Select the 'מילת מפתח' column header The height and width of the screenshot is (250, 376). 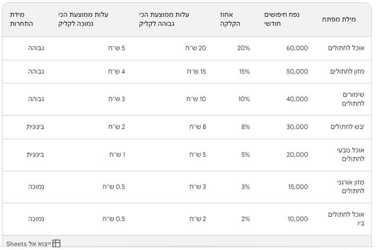pyautogui.click(x=338, y=19)
